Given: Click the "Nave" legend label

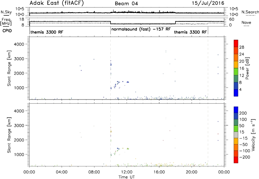Looking at the screenshot, I should 246,22.
